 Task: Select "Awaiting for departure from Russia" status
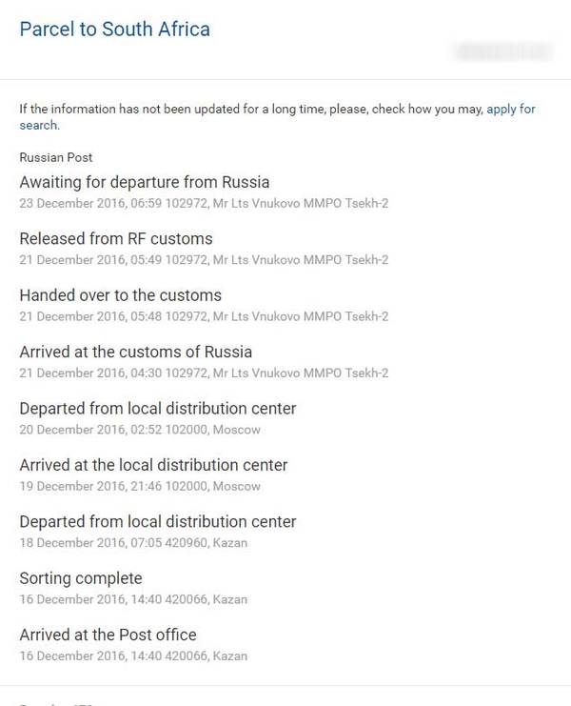pyautogui.click(x=145, y=182)
